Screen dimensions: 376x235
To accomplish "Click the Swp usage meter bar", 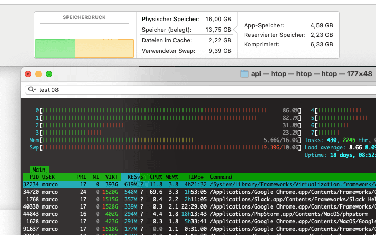I will pos(165,147).
